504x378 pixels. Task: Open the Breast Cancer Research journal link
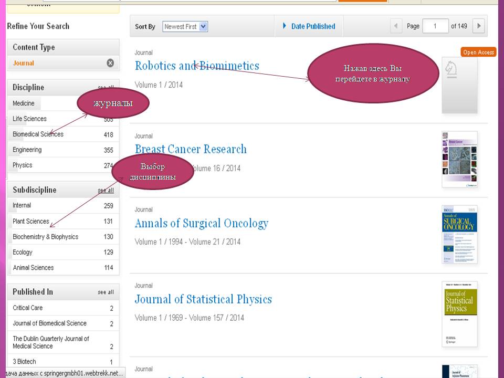pyautogui.click(x=191, y=149)
